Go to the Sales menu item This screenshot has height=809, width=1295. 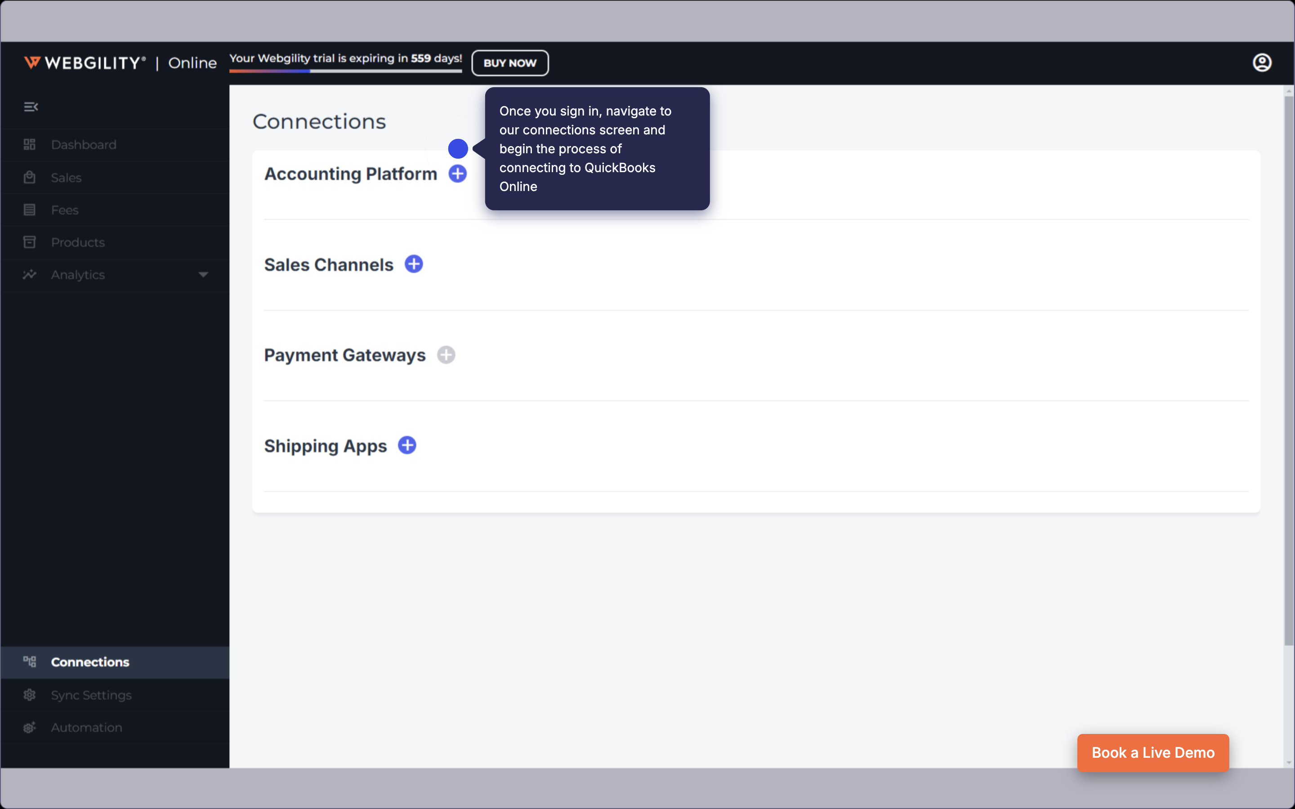point(115,178)
